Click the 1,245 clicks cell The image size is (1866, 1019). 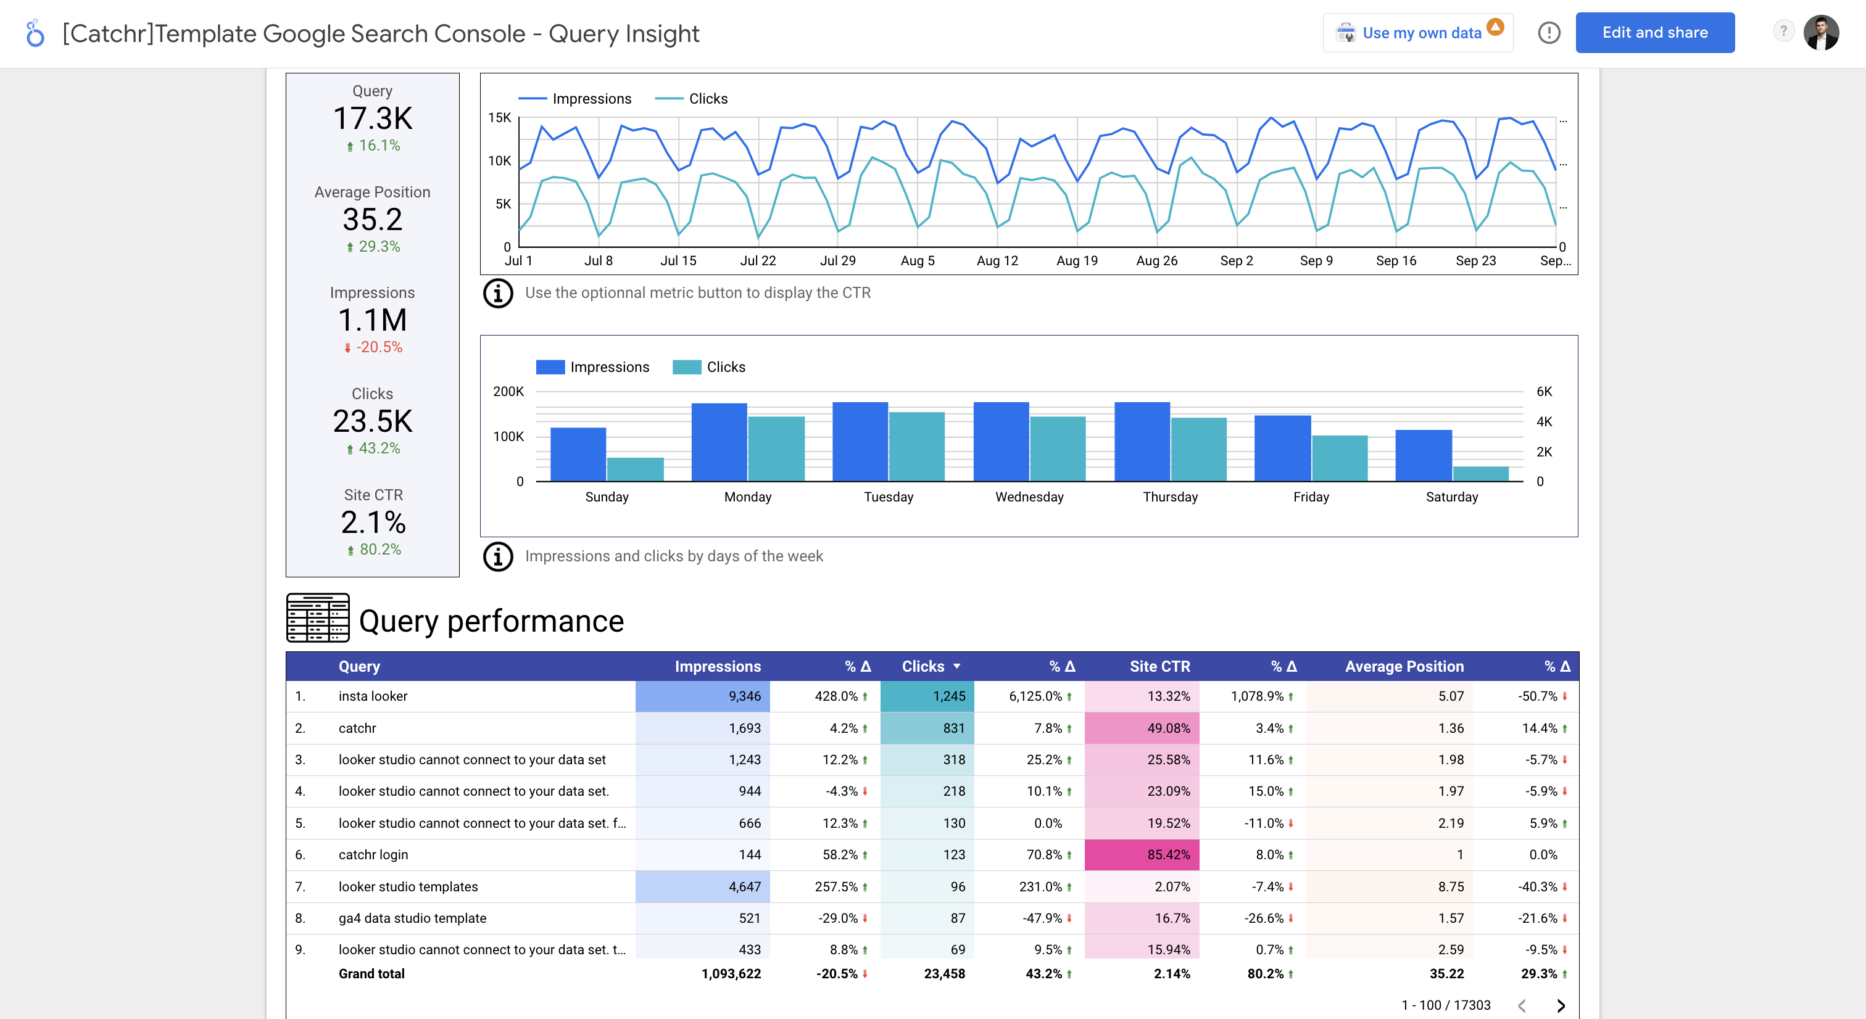pos(927,696)
